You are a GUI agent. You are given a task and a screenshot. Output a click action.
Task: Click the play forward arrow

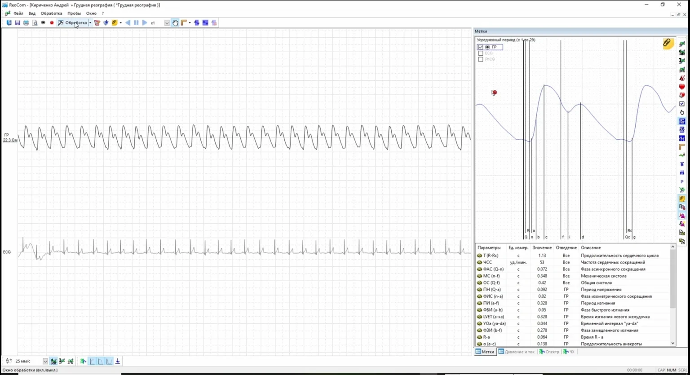point(145,22)
